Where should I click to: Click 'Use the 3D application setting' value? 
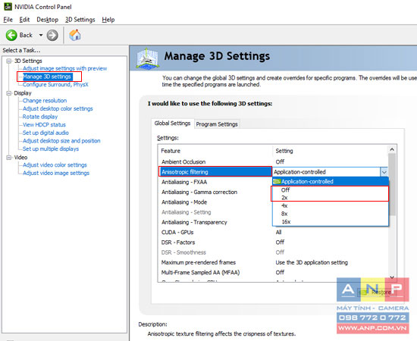coord(312,263)
